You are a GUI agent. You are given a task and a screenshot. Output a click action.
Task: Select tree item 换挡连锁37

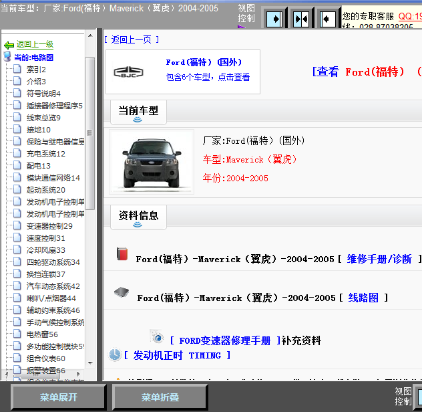pyautogui.click(x=46, y=274)
